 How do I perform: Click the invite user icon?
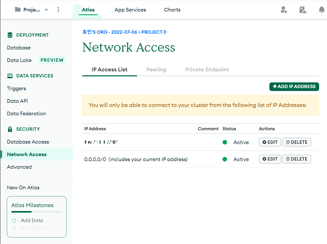coord(284,10)
